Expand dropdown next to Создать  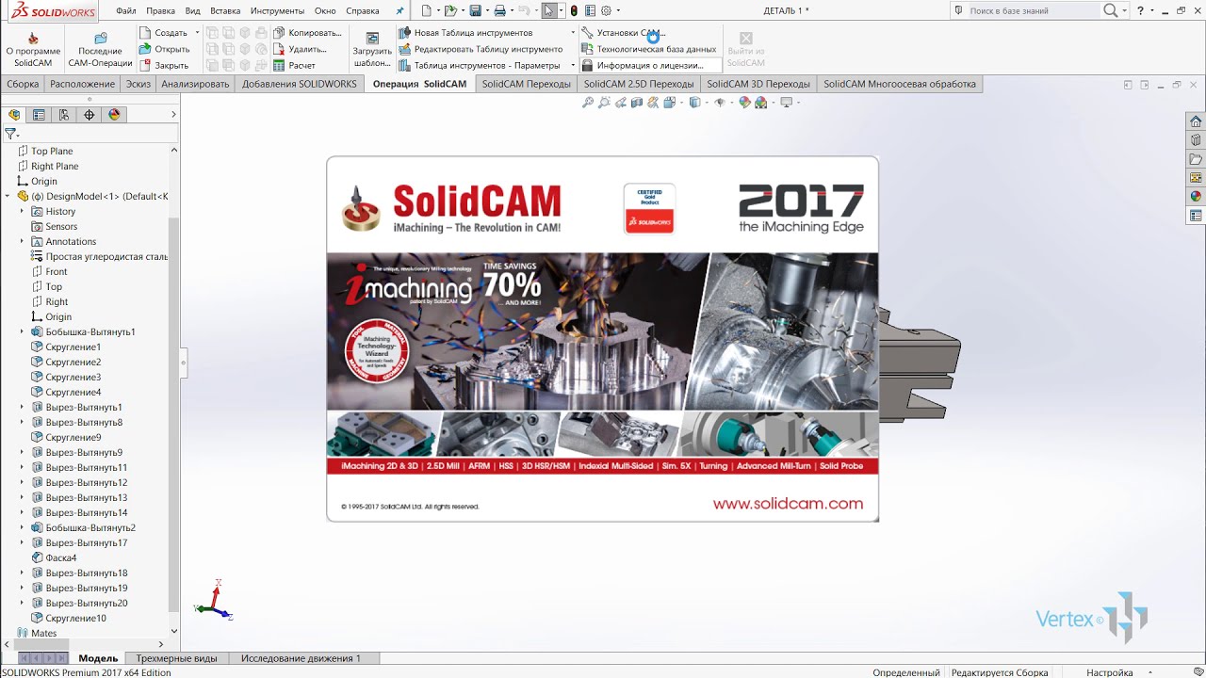click(197, 33)
